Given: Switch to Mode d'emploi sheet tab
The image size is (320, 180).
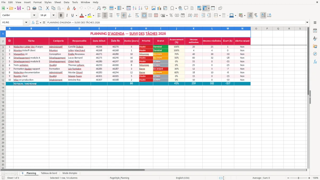Looking at the screenshot, I should (70, 173).
